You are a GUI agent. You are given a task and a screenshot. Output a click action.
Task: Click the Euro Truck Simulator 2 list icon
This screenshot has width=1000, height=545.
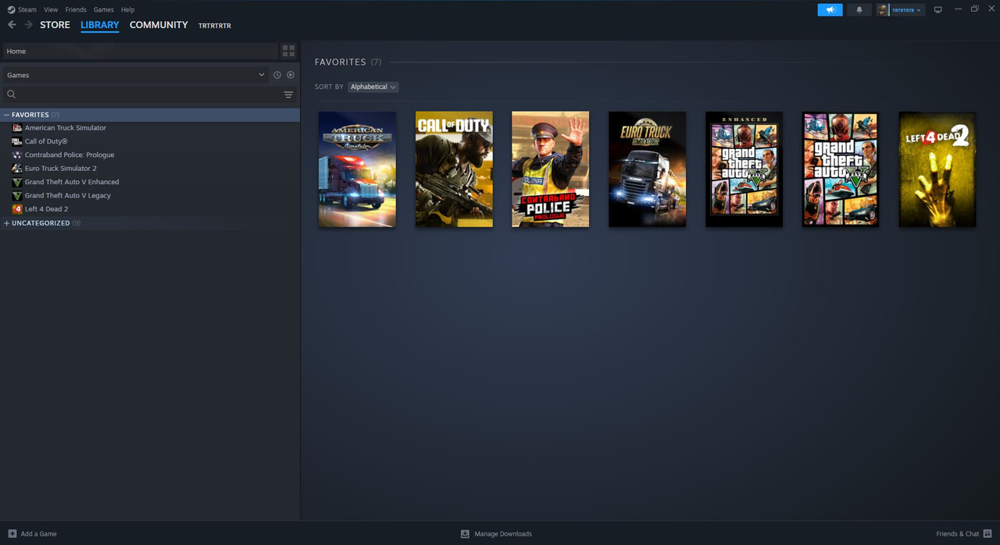pos(17,169)
